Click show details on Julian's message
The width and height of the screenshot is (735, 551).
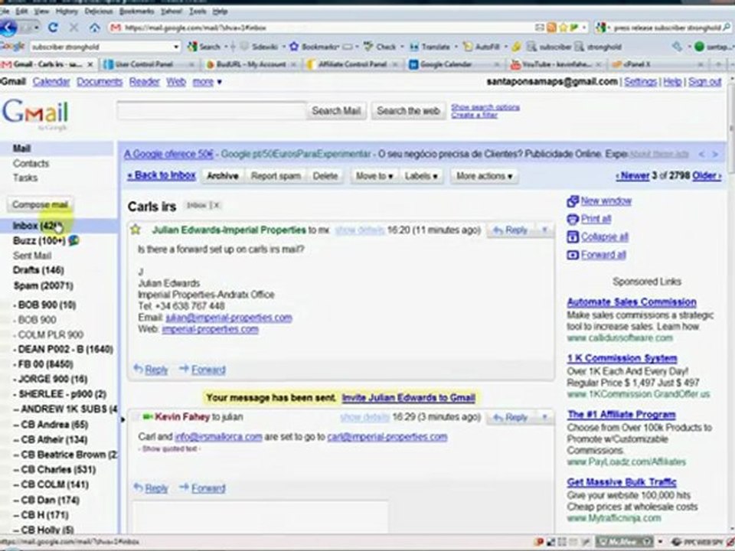coord(360,230)
